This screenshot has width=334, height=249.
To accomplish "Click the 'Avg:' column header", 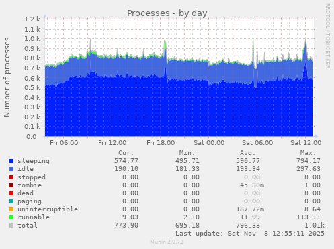I will point(247,153).
